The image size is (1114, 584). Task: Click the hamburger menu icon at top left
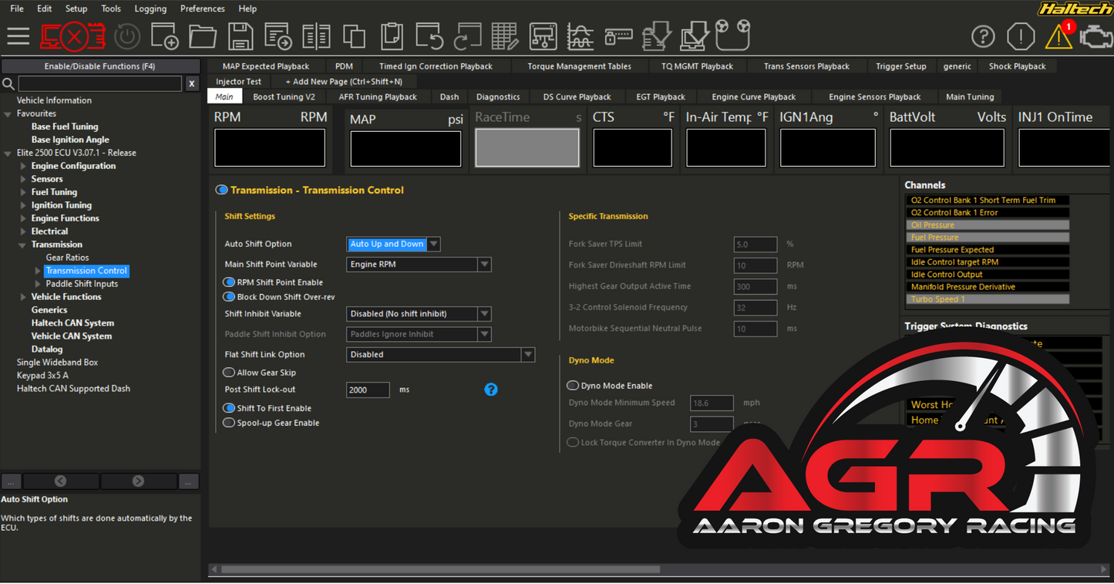point(17,35)
